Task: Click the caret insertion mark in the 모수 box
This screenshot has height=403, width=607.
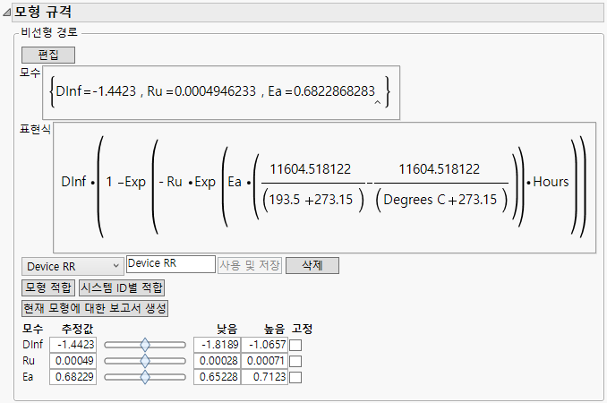Action: pos(378,103)
